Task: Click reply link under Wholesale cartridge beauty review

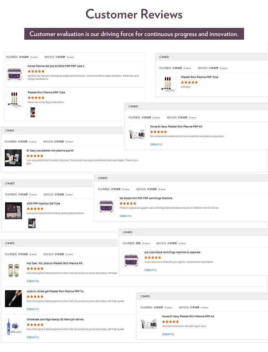Action: tap(33, 337)
